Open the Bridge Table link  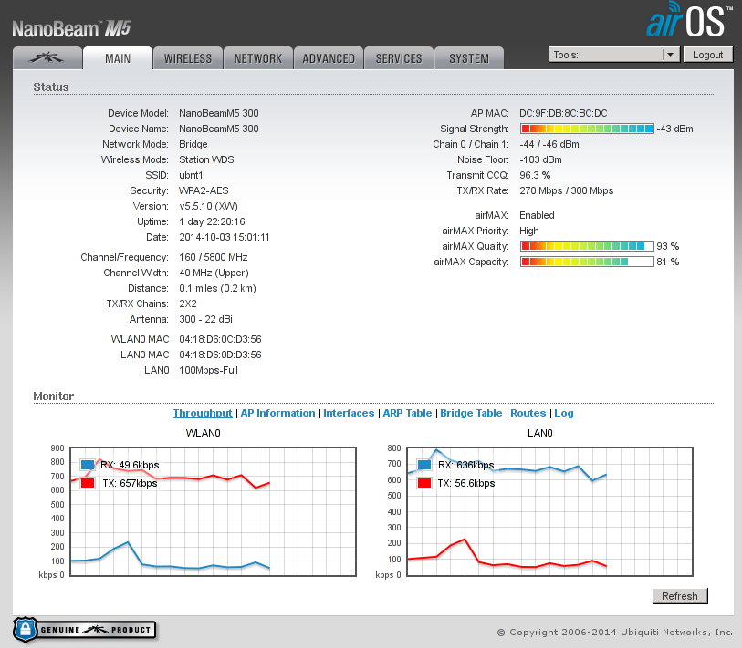471,413
